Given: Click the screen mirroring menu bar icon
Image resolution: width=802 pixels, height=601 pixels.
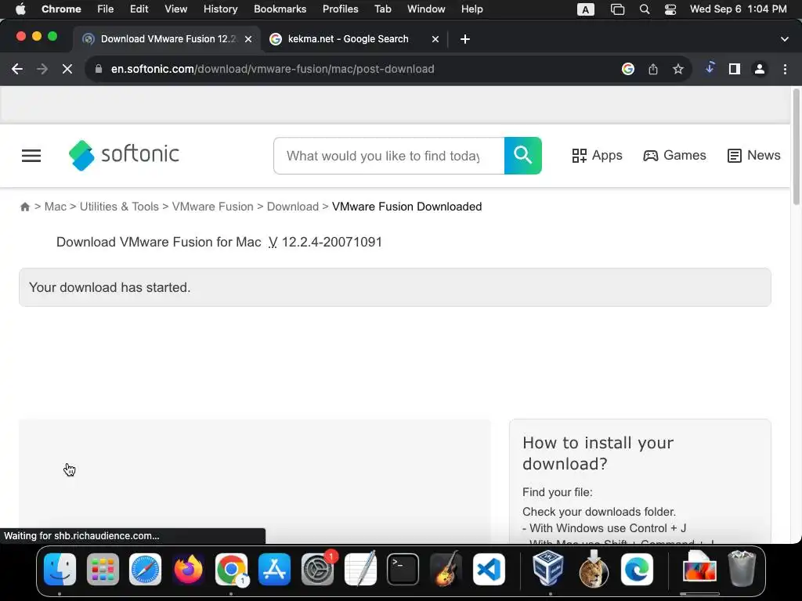Looking at the screenshot, I should (617, 9).
